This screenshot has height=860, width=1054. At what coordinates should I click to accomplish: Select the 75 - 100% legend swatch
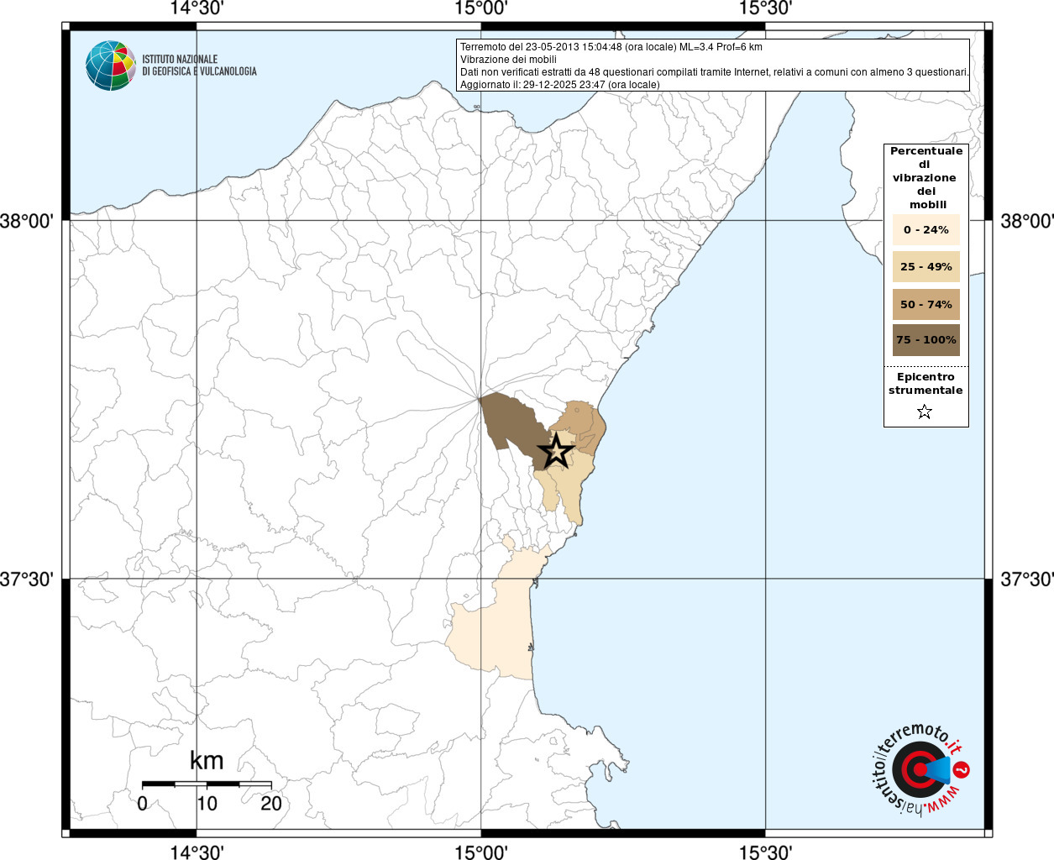click(x=926, y=340)
